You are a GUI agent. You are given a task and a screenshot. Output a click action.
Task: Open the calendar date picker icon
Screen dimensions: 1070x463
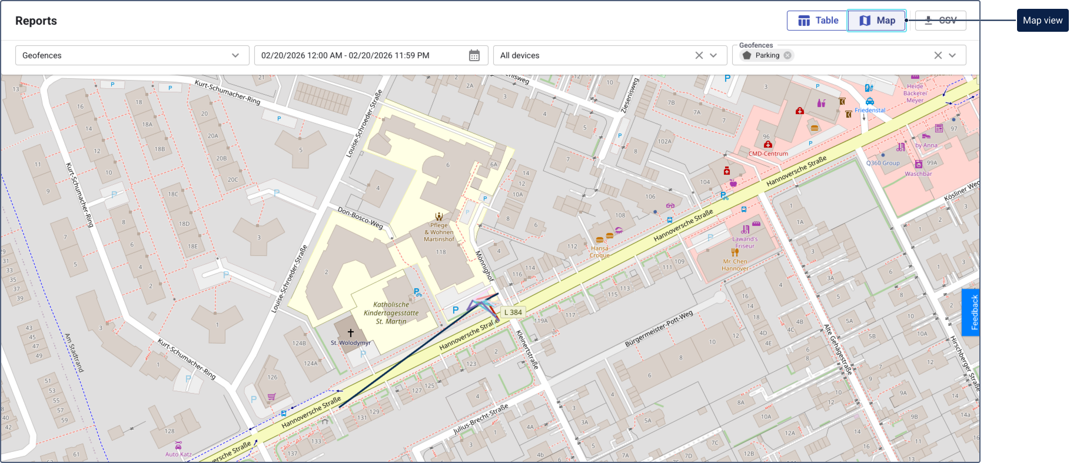[474, 55]
